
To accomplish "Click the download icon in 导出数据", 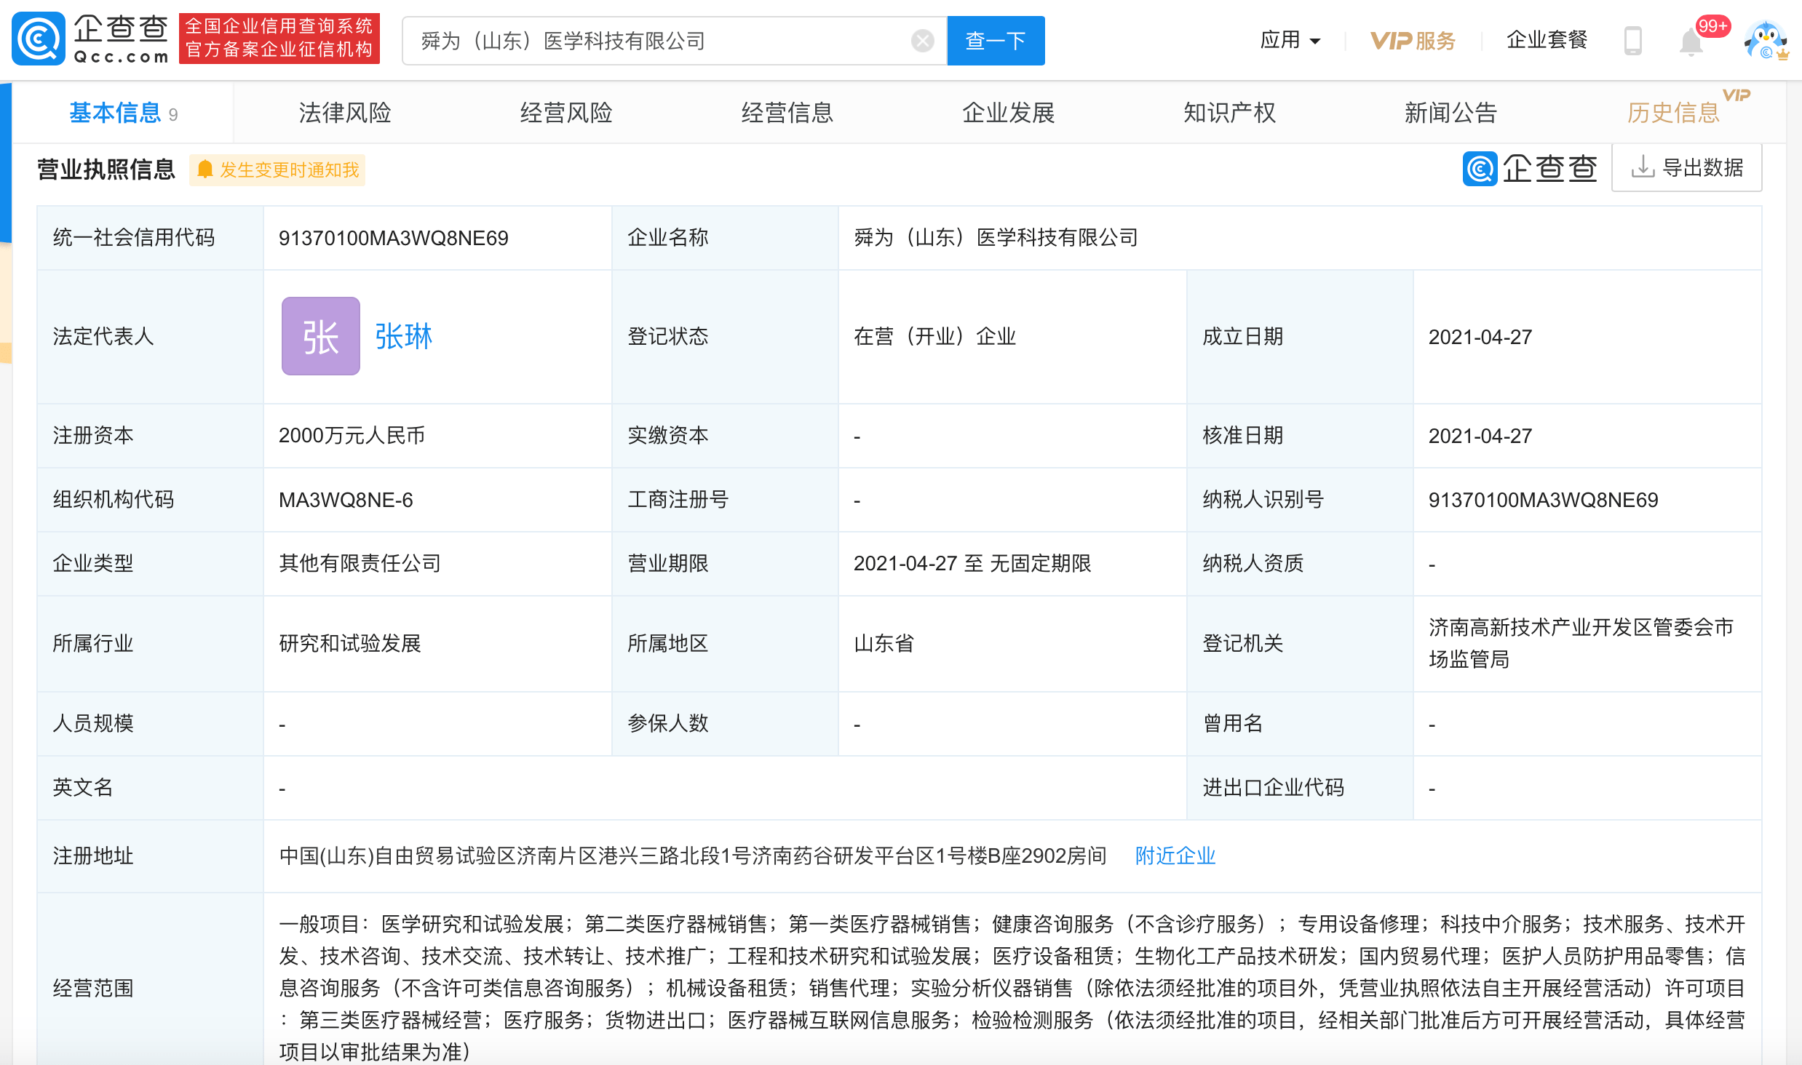I will click(x=1643, y=167).
